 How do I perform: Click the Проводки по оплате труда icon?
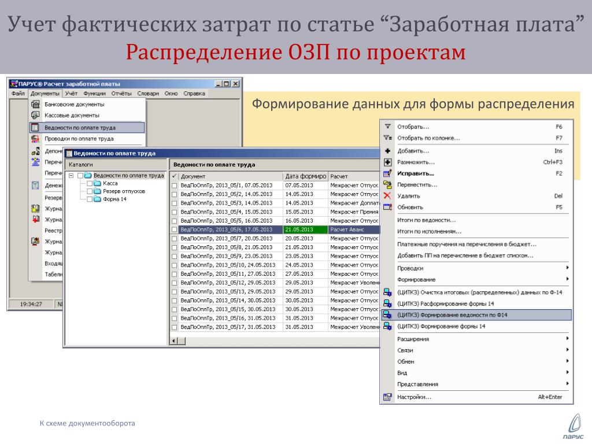35,139
